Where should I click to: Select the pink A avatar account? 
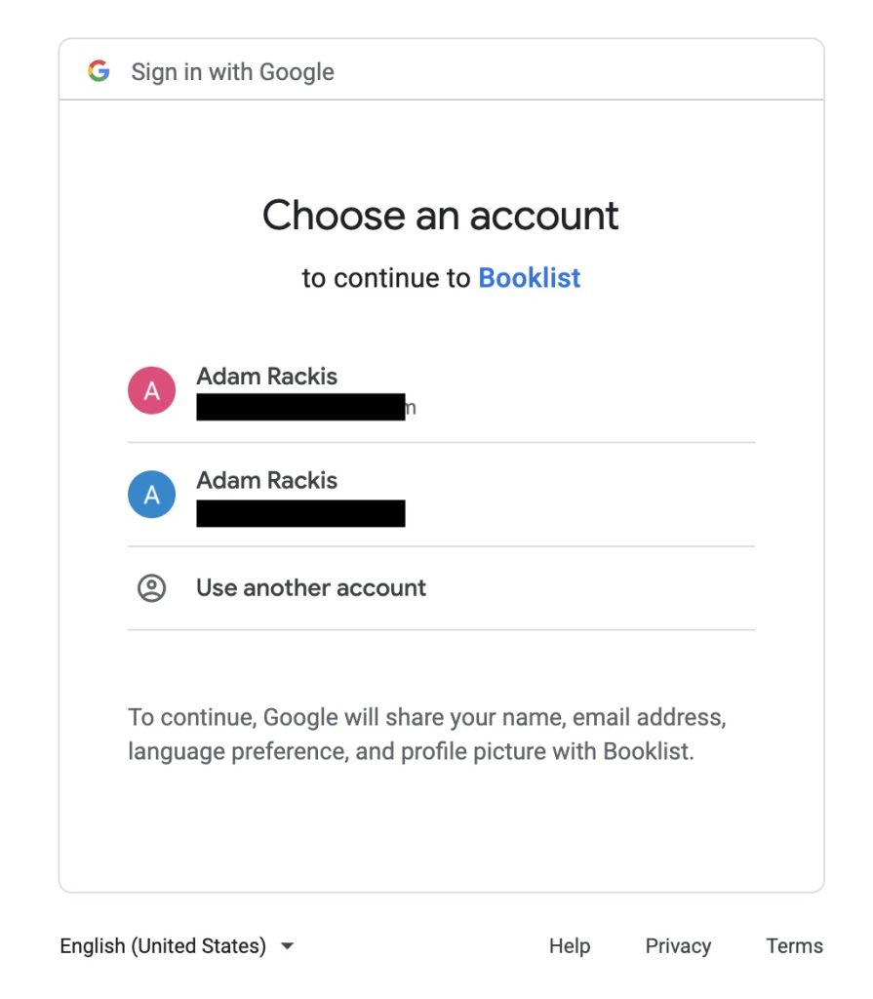point(151,391)
